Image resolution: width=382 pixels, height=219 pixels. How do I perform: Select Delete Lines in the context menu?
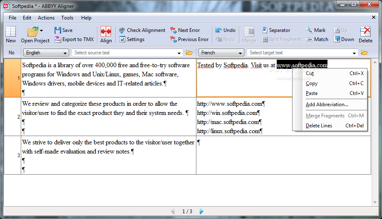tap(319, 126)
